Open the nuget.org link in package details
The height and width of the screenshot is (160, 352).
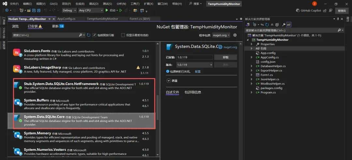(230, 47)
